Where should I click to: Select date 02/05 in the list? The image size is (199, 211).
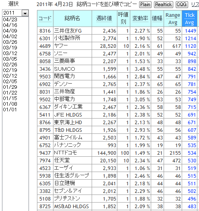(10, 81)
